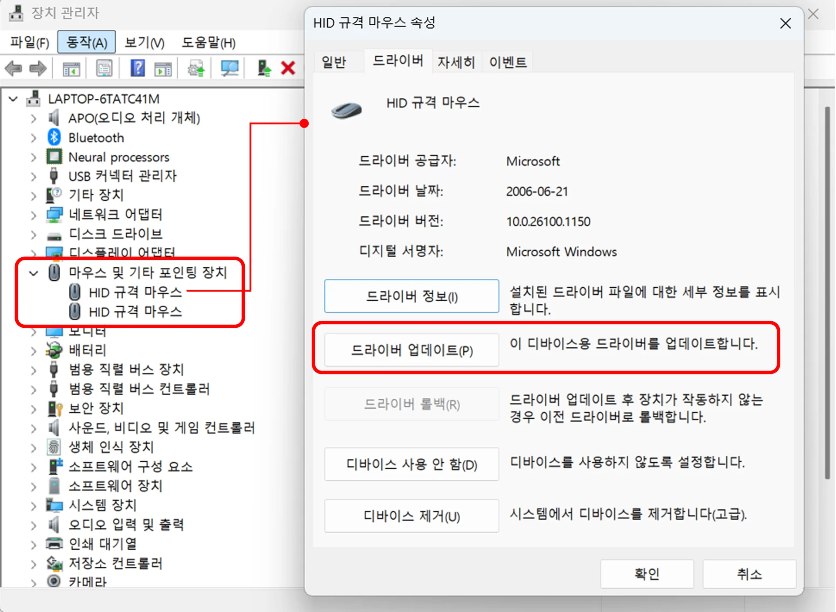
Task: Click the back arrow toolbar icon
Action: pos(13,68)
